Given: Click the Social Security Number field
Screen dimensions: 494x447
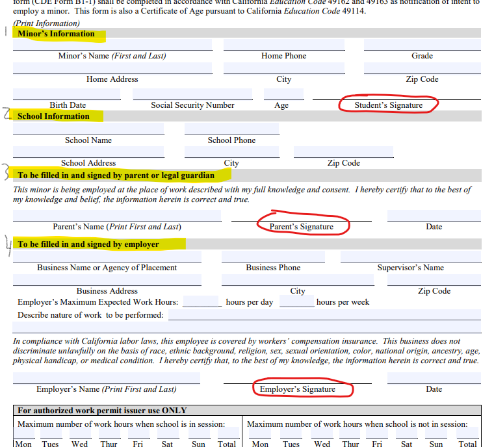Looking at the screenshot, I should (x=192, y=94).
